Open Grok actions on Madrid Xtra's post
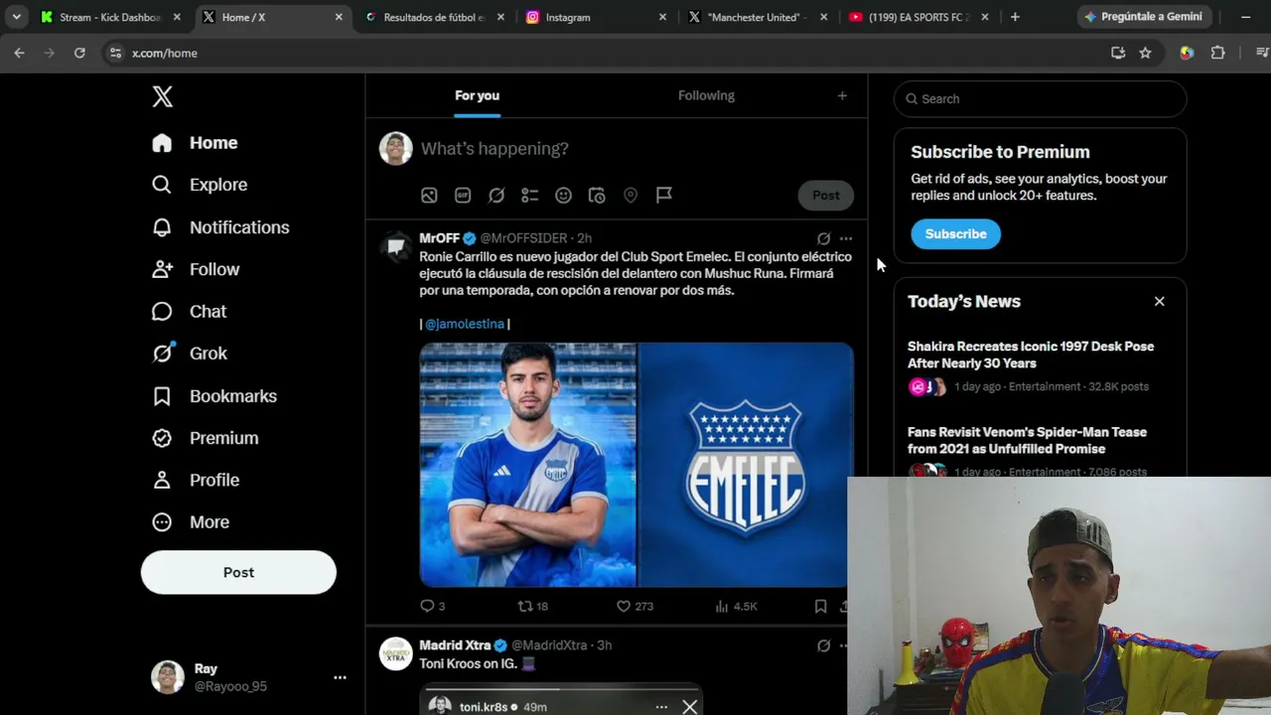 [x=823, y=645]
